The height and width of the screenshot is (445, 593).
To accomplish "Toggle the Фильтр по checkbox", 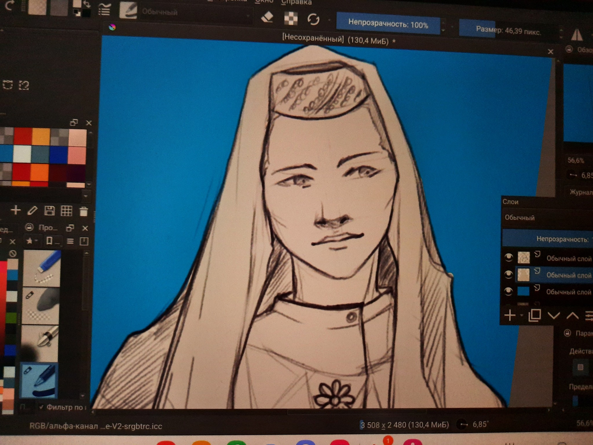I will click(41, 407).
